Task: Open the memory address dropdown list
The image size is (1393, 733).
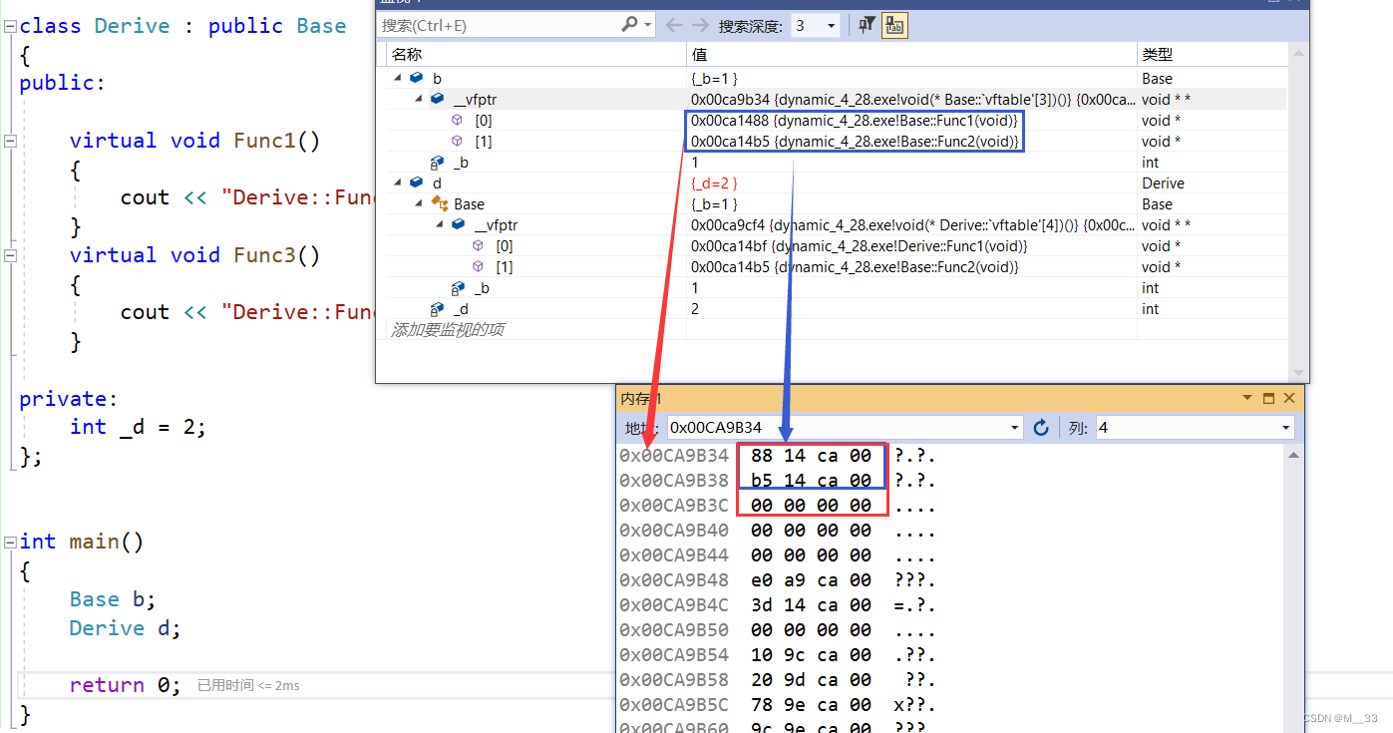Action: 1015,427
